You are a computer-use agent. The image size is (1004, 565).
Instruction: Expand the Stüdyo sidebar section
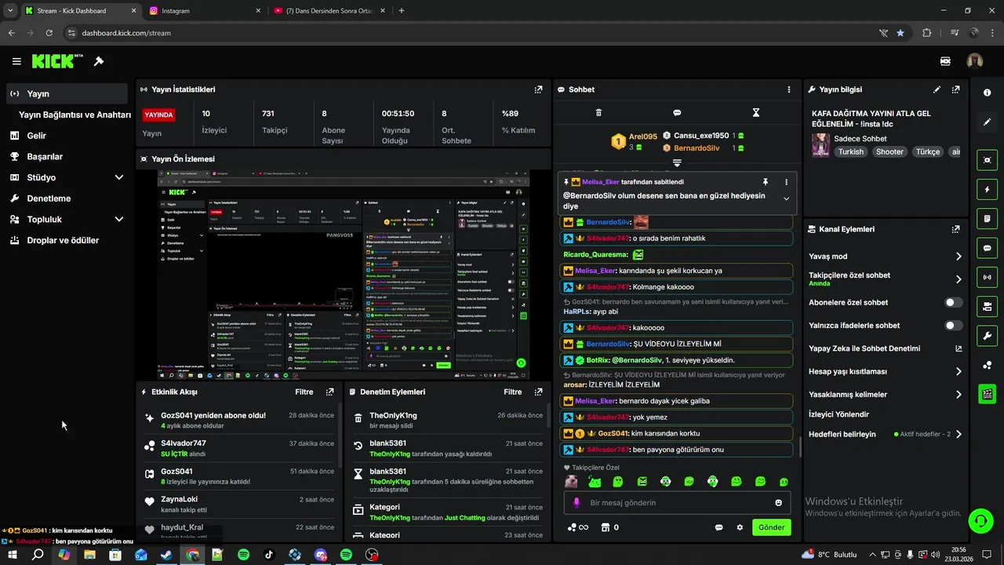point(119,177)
